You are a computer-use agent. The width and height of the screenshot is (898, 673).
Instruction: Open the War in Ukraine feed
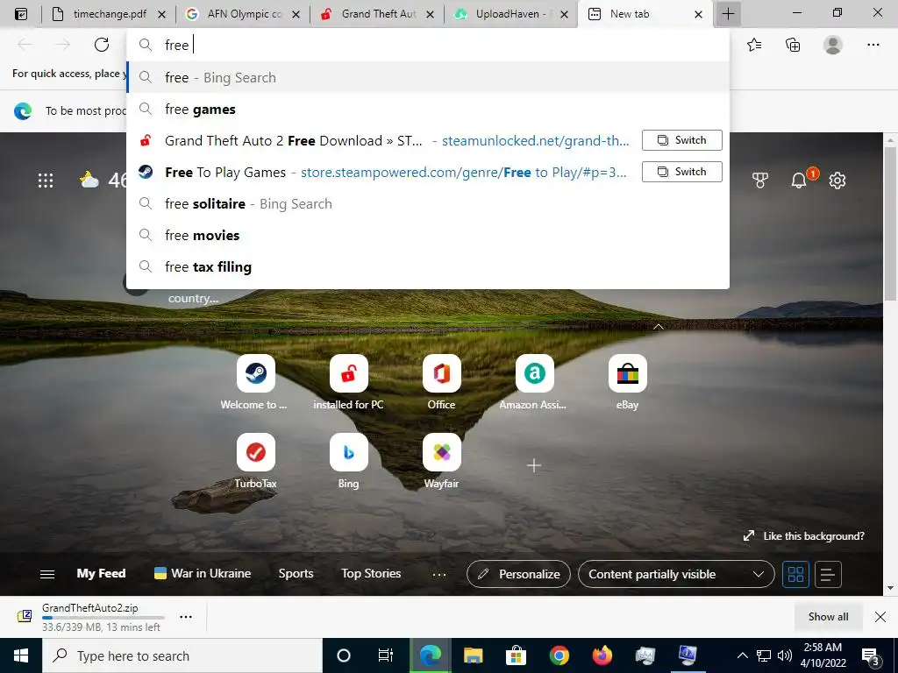[x=203, y=573]
